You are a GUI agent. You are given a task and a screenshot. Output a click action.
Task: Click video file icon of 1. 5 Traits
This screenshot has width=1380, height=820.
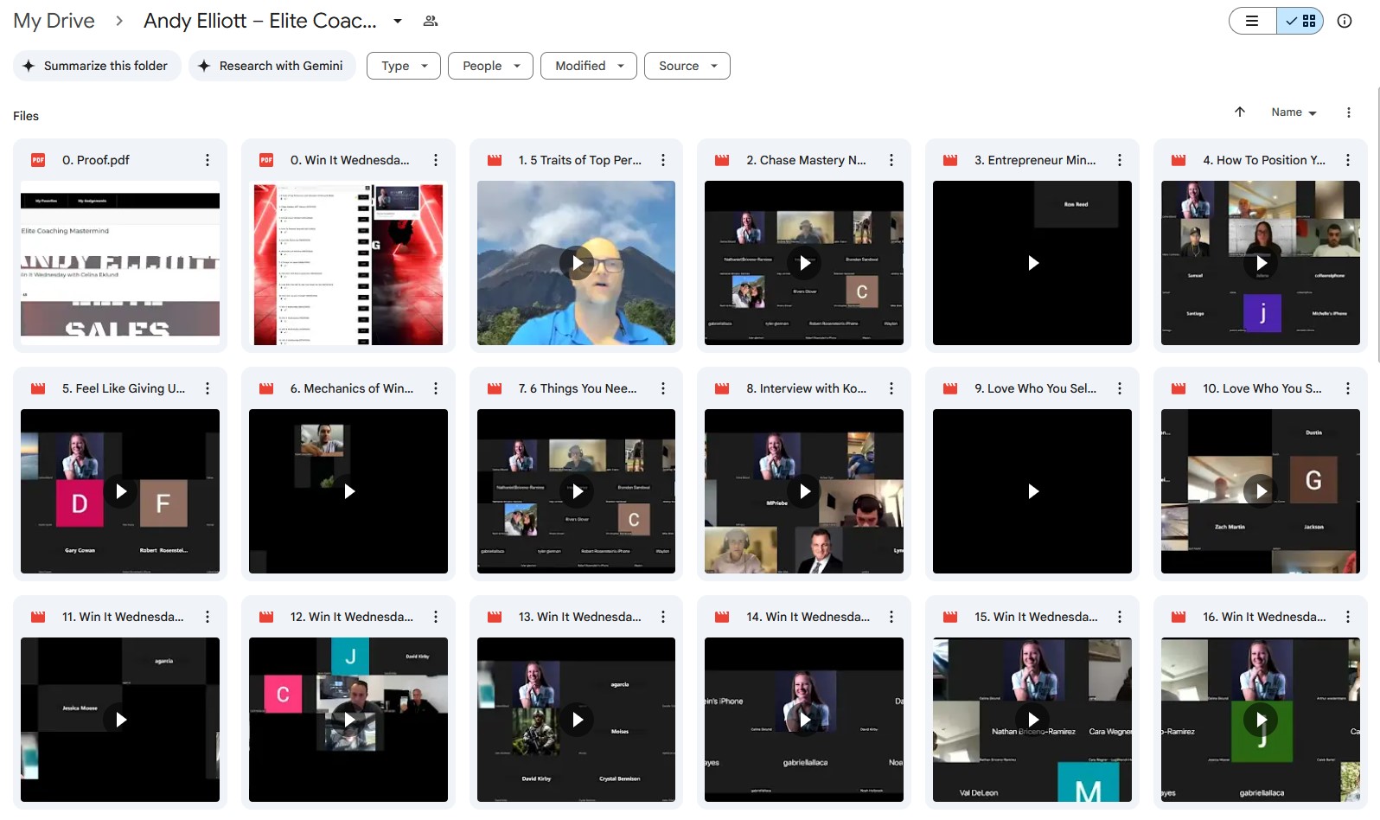coord(495,160)
